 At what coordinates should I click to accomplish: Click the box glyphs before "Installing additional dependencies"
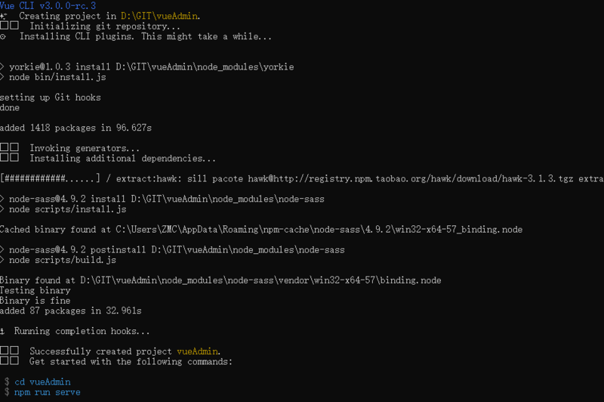click(10, 159)
